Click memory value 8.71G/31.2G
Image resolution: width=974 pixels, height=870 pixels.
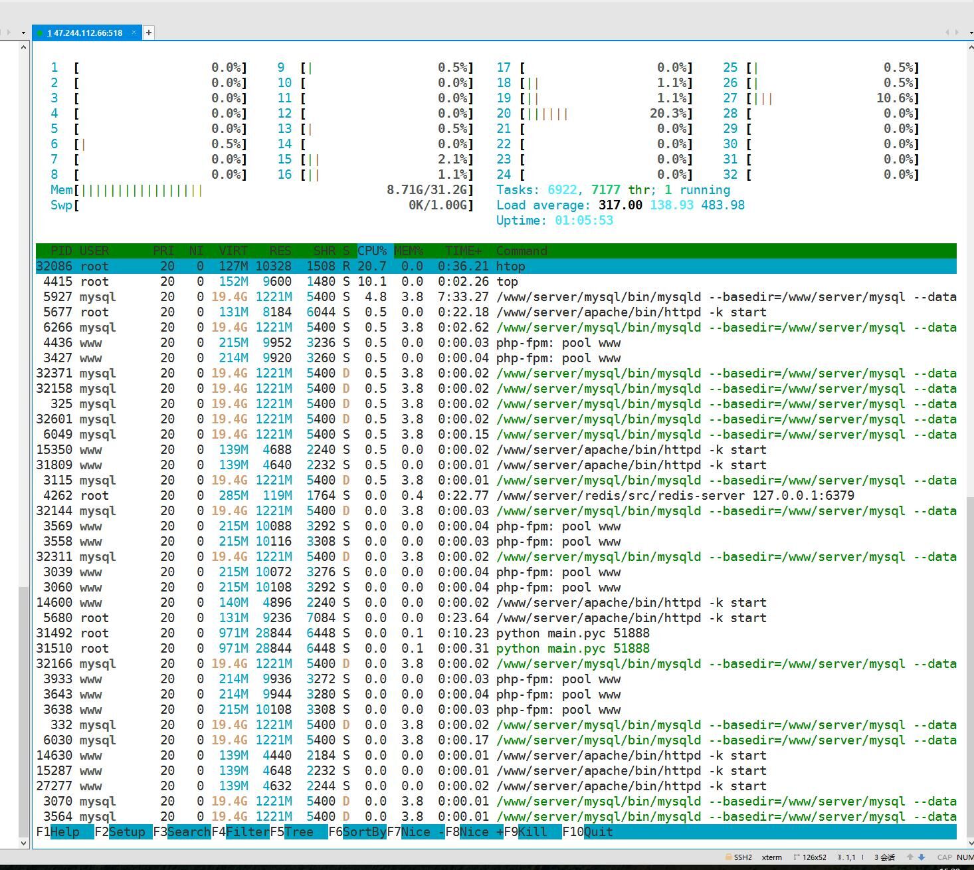pyautogui.click(x=427, y=190)
